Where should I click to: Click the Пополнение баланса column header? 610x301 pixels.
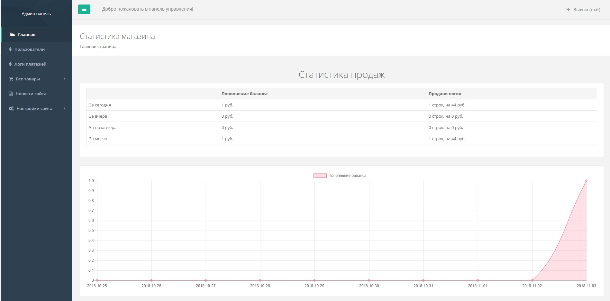pyautogui.click(x=244, y=94)
